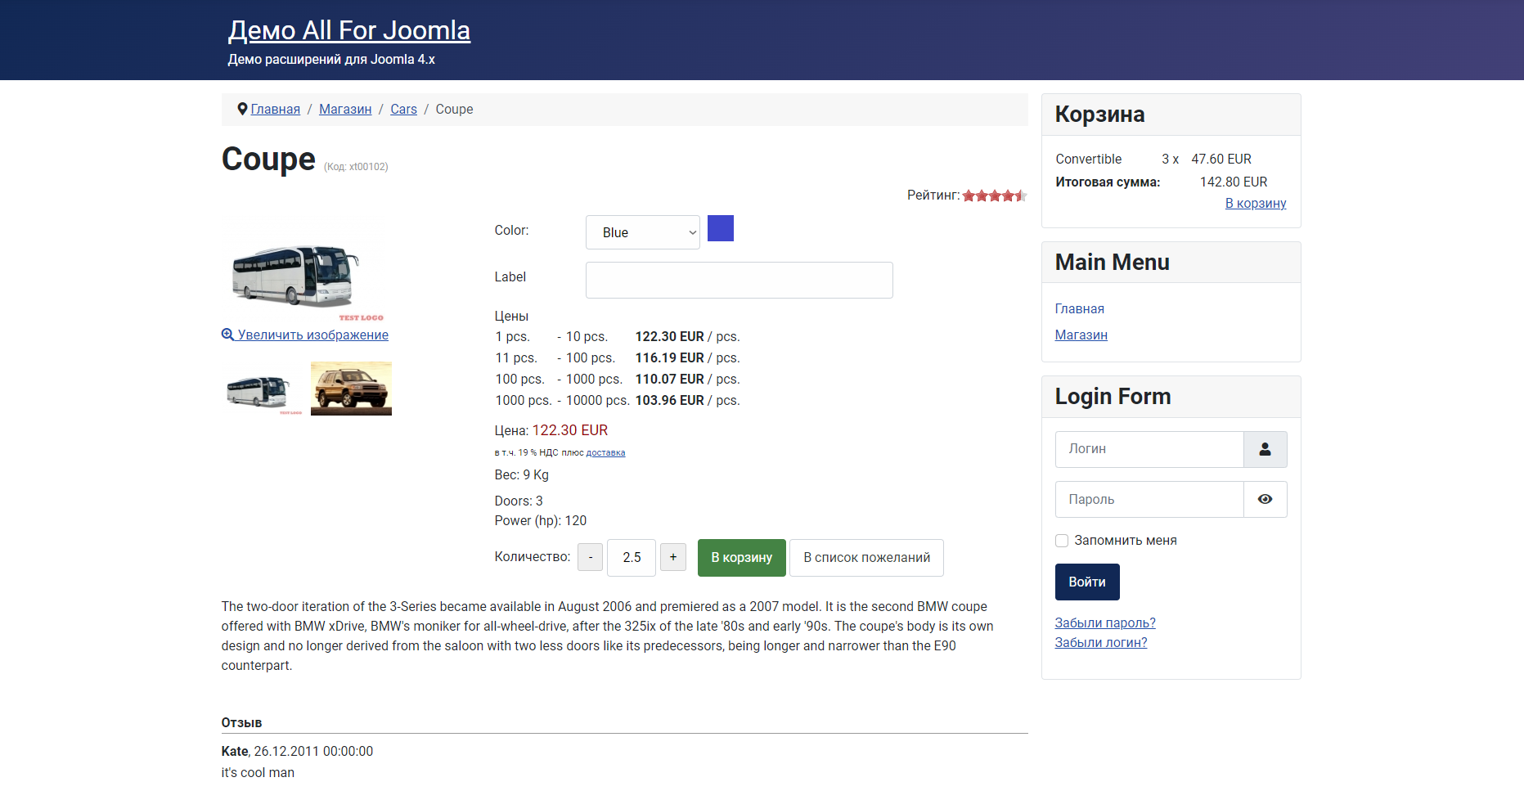Click the blue color swatch
1524x791 pixels.
point(721,228)
